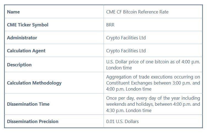Select the "BRR" ticker value
The width and height of the screenshot is (209, 133).
click(110, 25)
